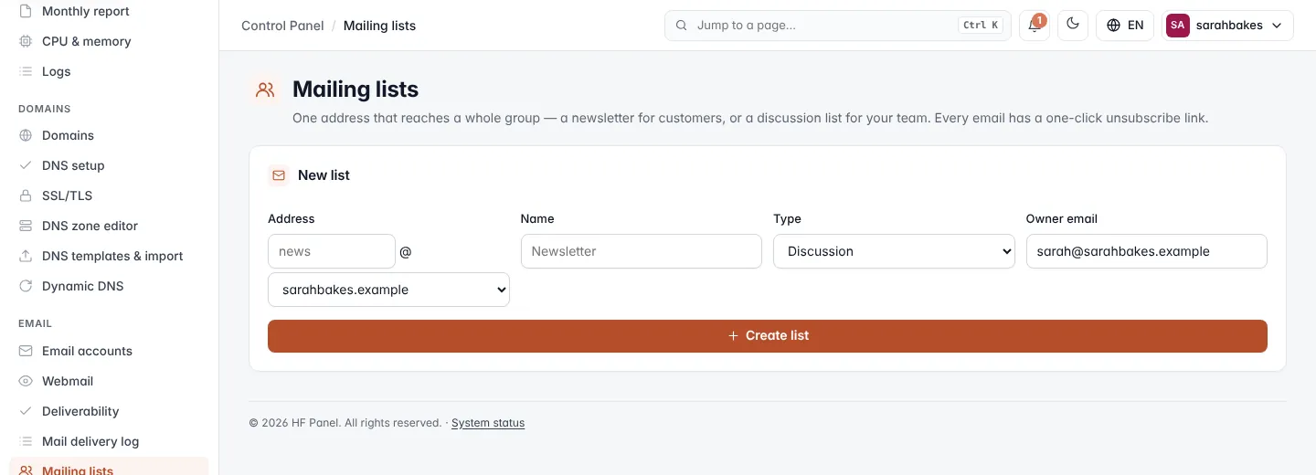Click the Ctrl K shortcut hint
Image resolution: width=1316 pixels, height=475 pixels.
[x=981, y=26]
